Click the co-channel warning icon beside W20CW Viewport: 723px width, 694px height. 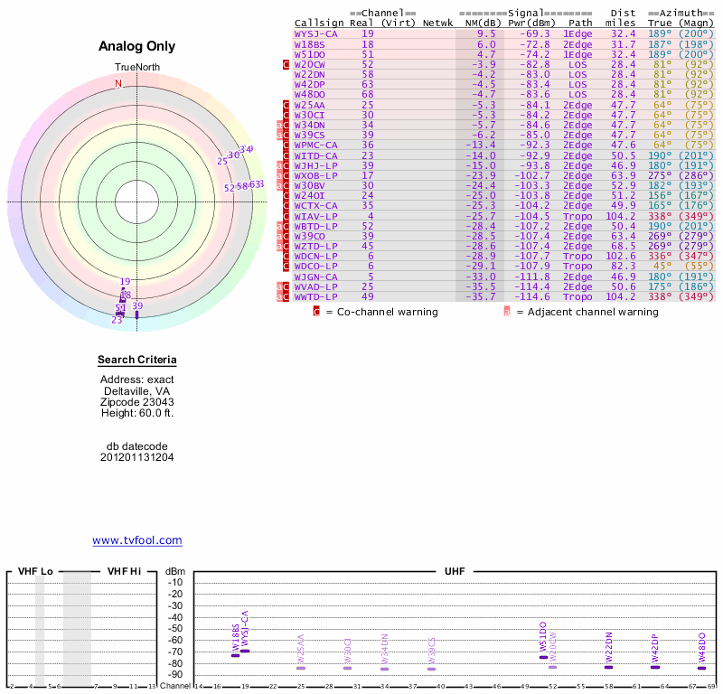click(x=286, y=65)
